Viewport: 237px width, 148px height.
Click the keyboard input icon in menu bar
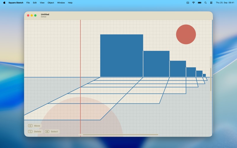[x=188, y=3]
